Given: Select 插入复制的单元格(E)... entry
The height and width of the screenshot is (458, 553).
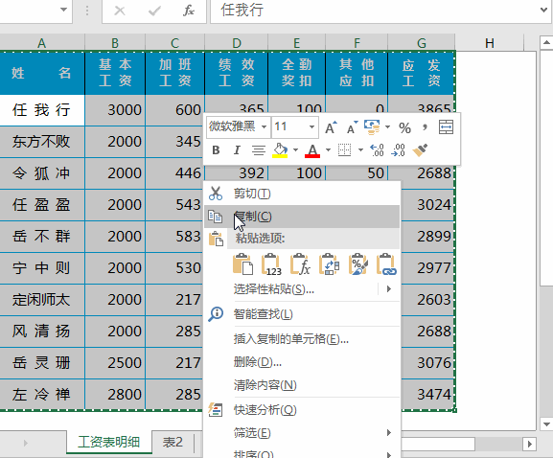Looking at the screenshot, I should (x=302, y=339).
